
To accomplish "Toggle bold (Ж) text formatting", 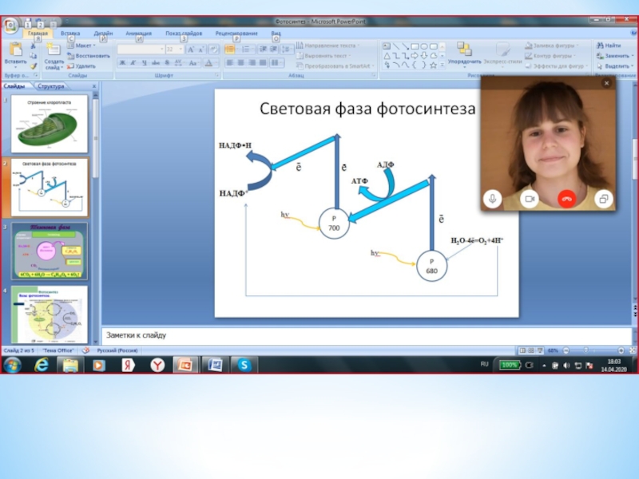I will (122, 62).
